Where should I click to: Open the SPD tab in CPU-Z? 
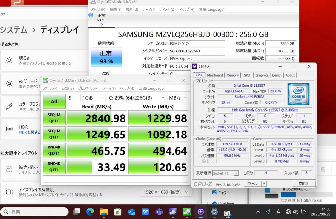pos(247,75)
